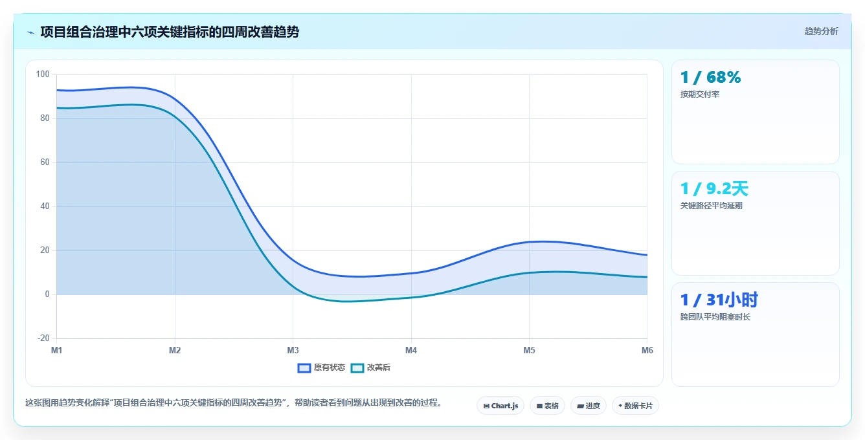Click the chart title 项目组合治理中六项关键指标的四周改善趋势
This screenshot has width=865, height=440.
(170, 32)
